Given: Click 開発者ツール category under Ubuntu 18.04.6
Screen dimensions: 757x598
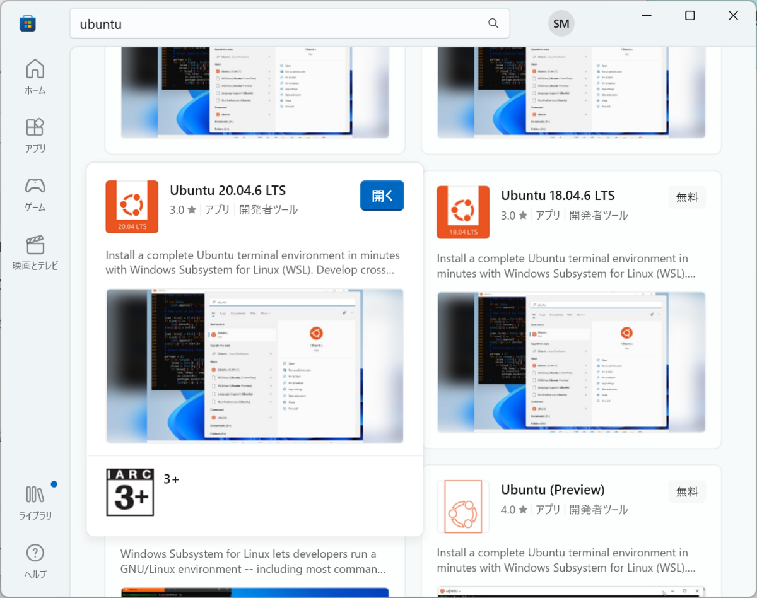Looking at the screenshot, I should pyautogui.click(x=599, y=215).
